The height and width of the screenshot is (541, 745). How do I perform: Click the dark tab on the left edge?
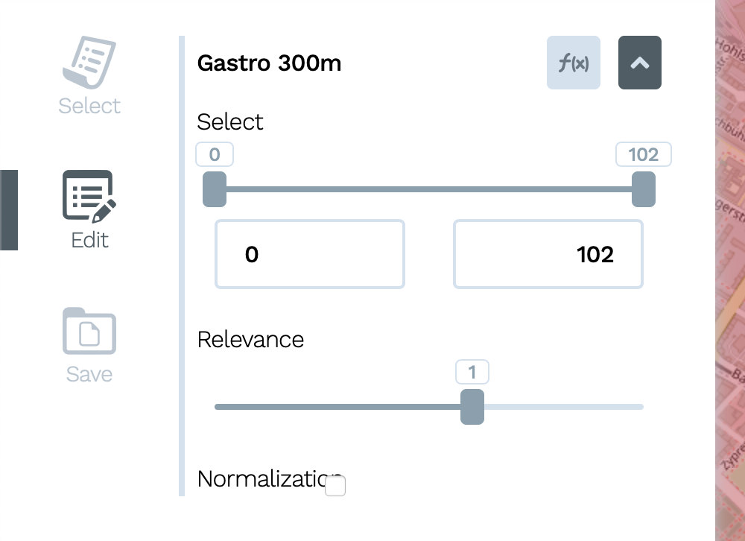10,207
